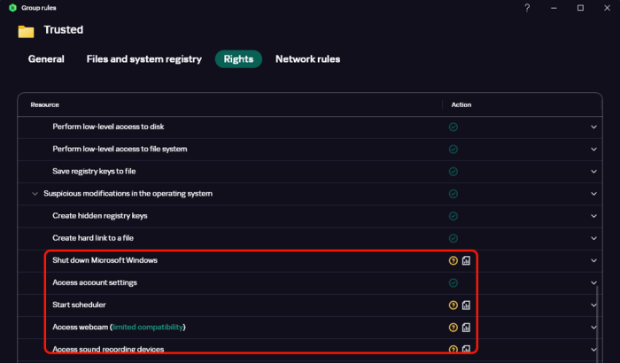
Task: Click the prompt icon for Access webcam
Action: (453, 327)
